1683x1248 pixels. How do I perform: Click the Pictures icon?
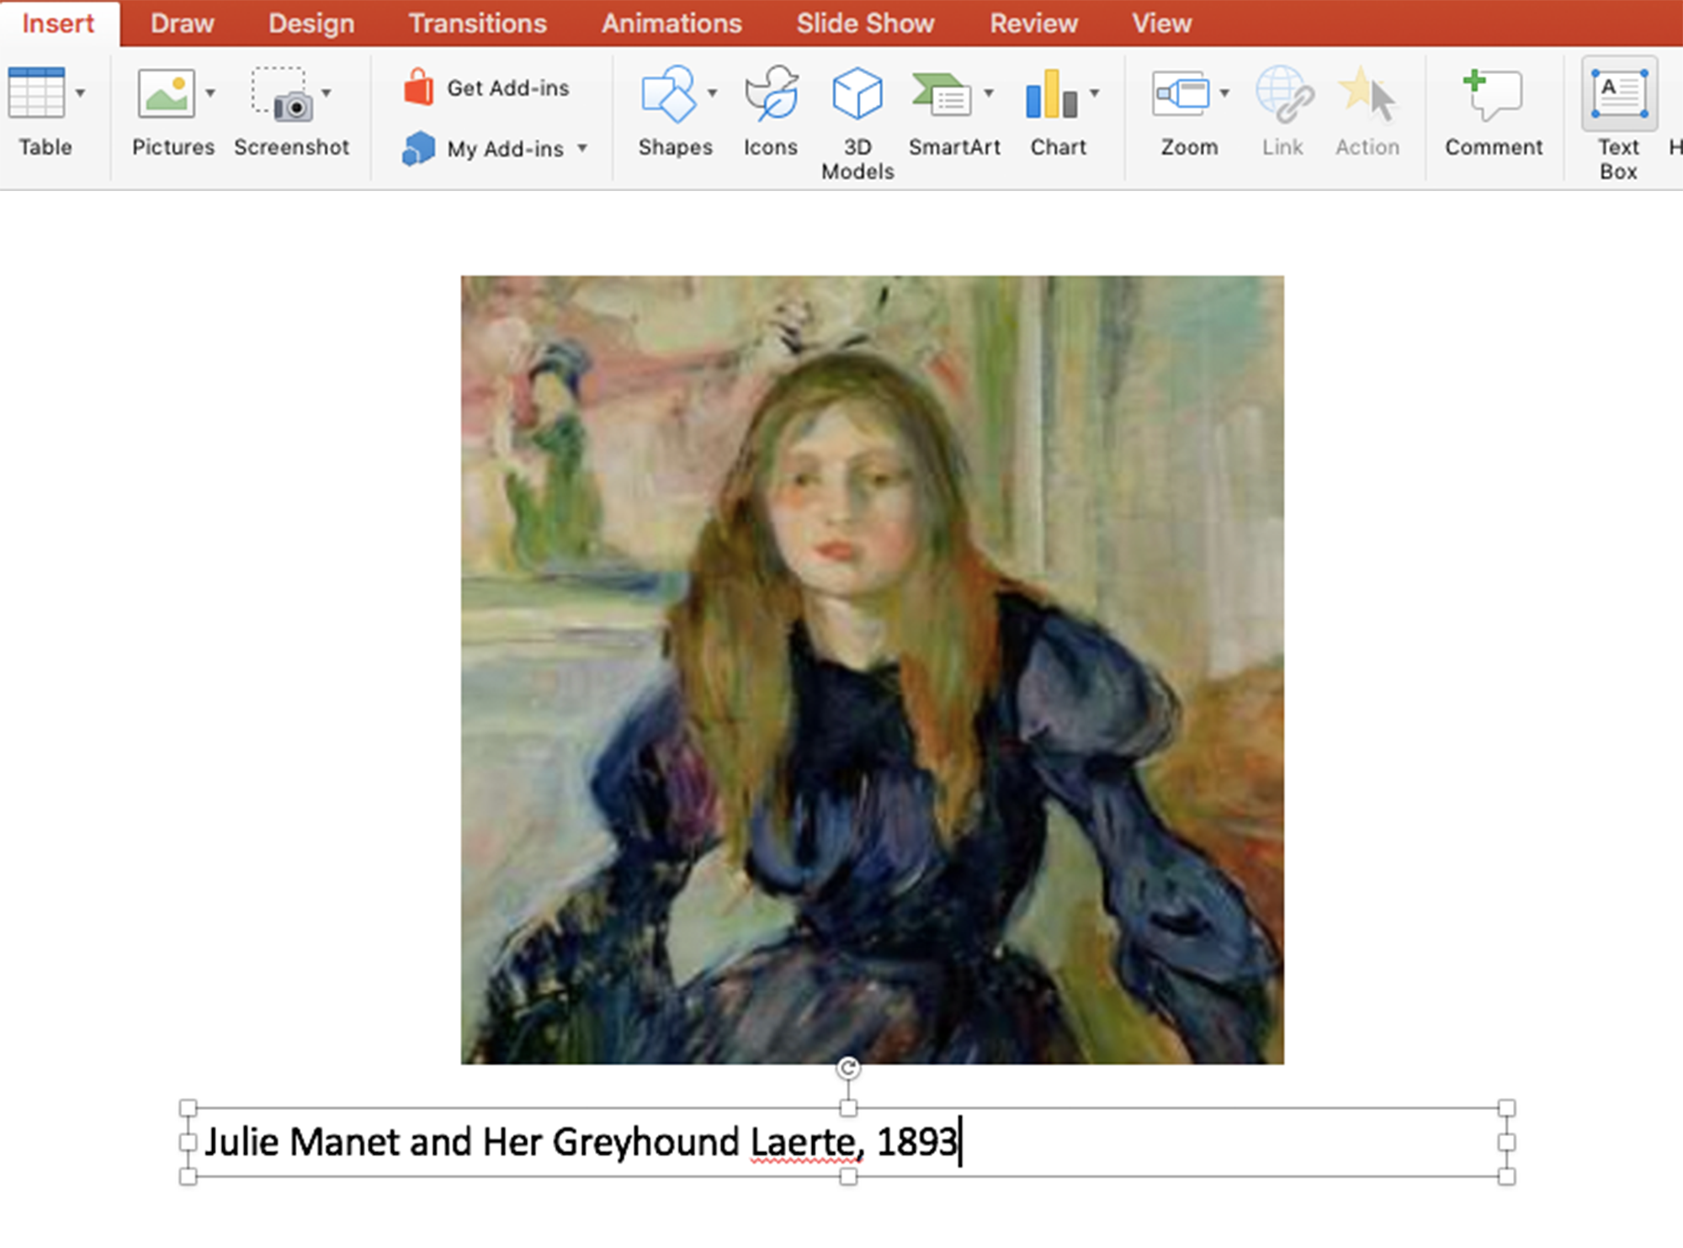click(166, 93)
